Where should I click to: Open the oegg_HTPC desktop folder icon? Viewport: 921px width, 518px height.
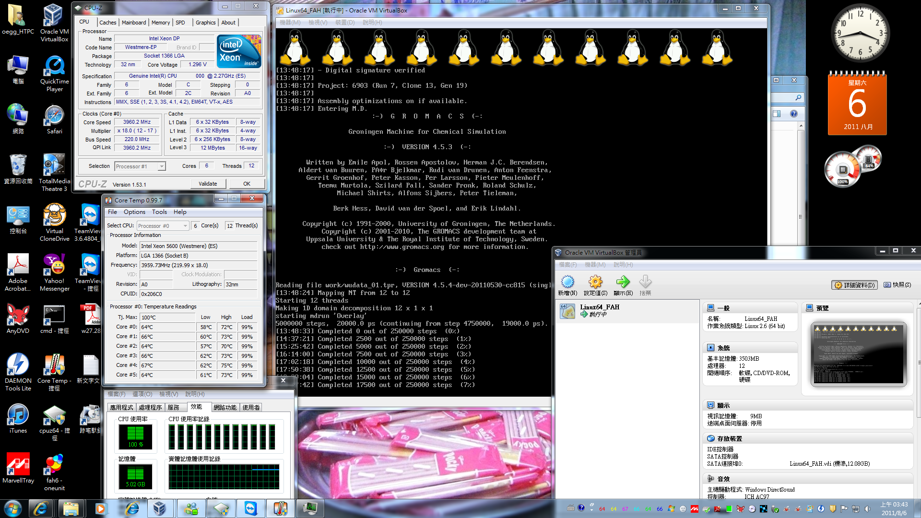(x=18, y=20)
